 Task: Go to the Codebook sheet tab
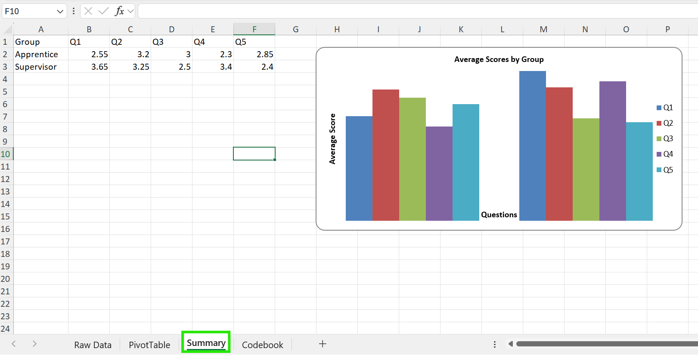(262, 345)
